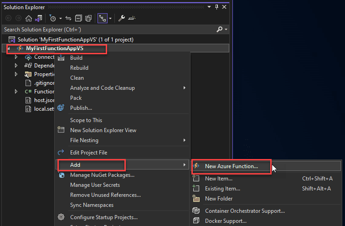Screen dimensions: 345x226
Task: Choose Manage NuGet Packages menu entry
Action: (x=102, y=175)
